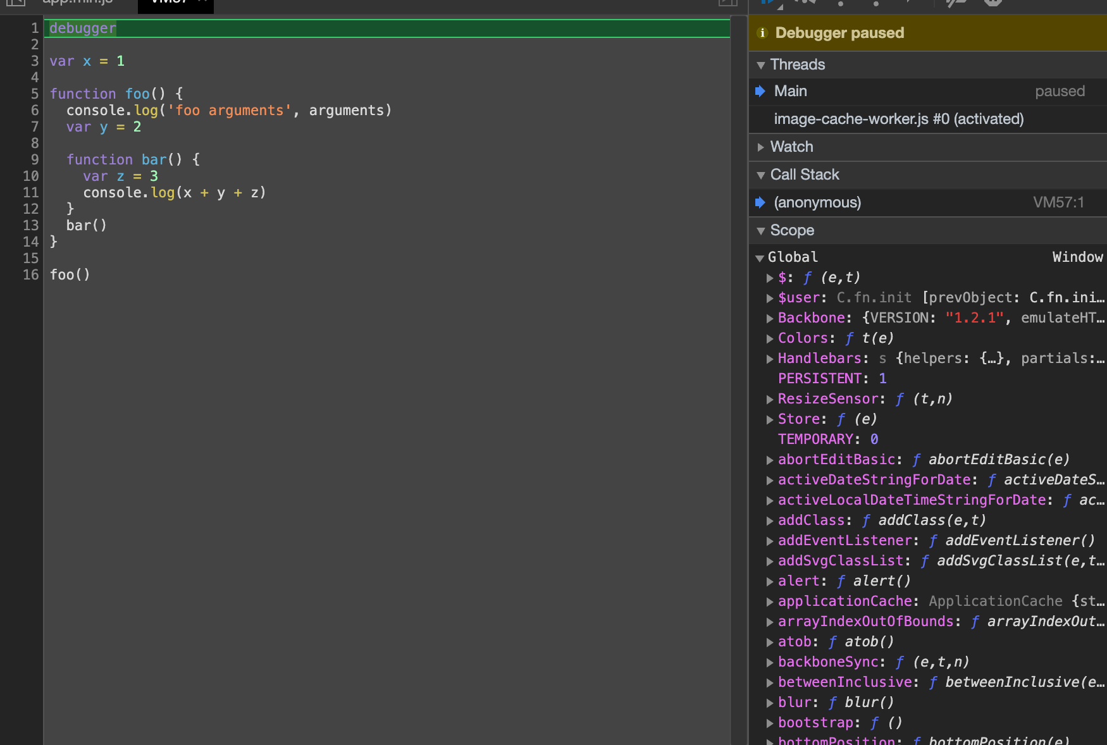Viewport: 1107px width, 745px height.
Task: Expand the Handlebars entry in Global scope
Action: [770, 359]
